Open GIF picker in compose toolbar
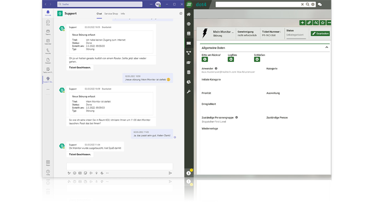Viewport: 373px width, 202px height. tap(80, 173)
